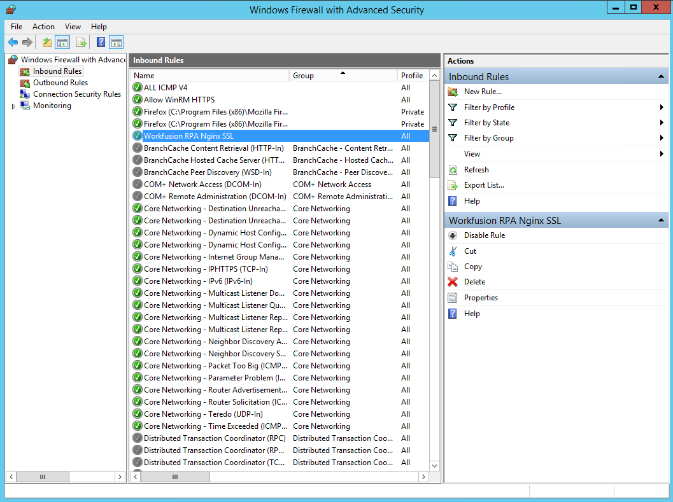Screen dimensions: 673x502
Task: Expand the Monitoring tree node
Action: point(13,106)
